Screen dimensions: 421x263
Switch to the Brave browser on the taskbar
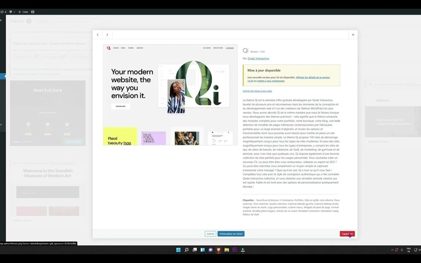coord(219,250)
